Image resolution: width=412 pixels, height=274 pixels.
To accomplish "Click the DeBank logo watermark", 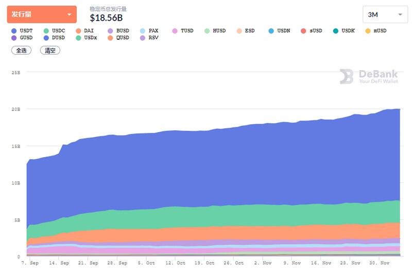I will click(369, 76).
